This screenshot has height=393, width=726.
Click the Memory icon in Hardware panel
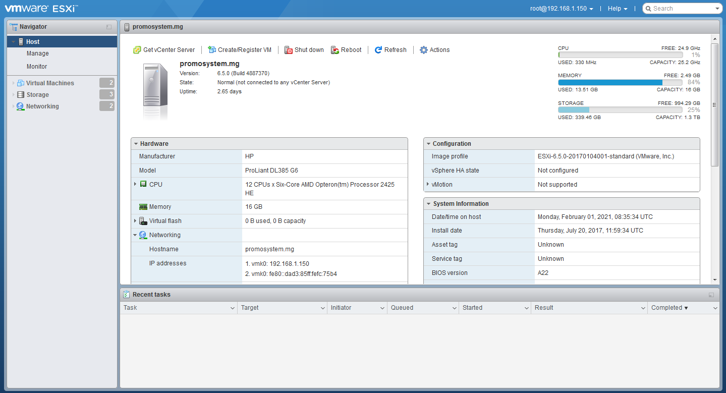[x=143, y=207]
